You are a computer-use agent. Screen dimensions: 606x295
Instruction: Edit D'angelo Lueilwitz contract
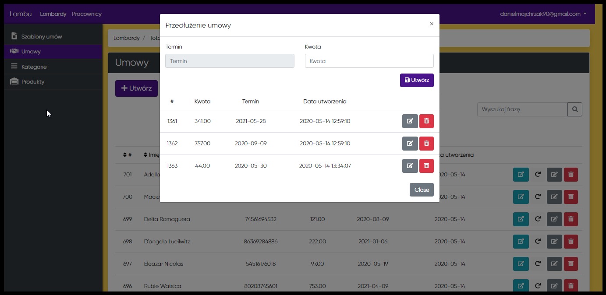click(x=554, y=242)
